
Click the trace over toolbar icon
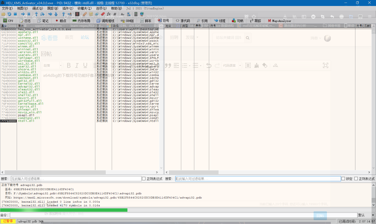point(56,14)
